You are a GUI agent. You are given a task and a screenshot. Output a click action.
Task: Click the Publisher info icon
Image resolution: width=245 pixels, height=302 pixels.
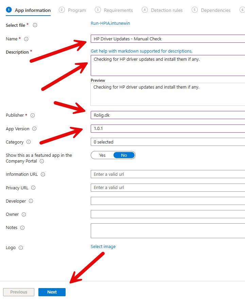(x=33, y=115)
